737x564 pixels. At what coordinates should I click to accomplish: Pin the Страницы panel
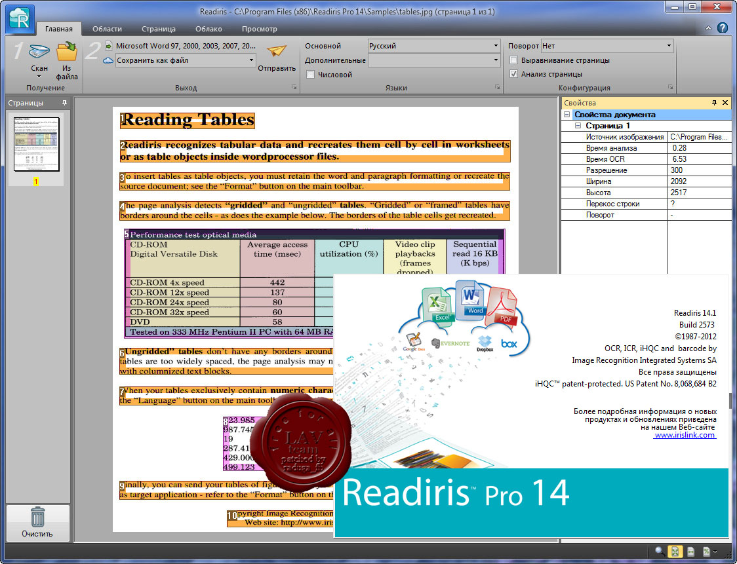pyautogui.click(x=64, y=102)
